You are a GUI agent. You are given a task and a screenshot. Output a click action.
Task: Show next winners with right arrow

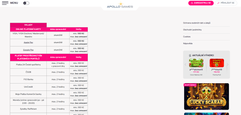[x=228, y=64]
